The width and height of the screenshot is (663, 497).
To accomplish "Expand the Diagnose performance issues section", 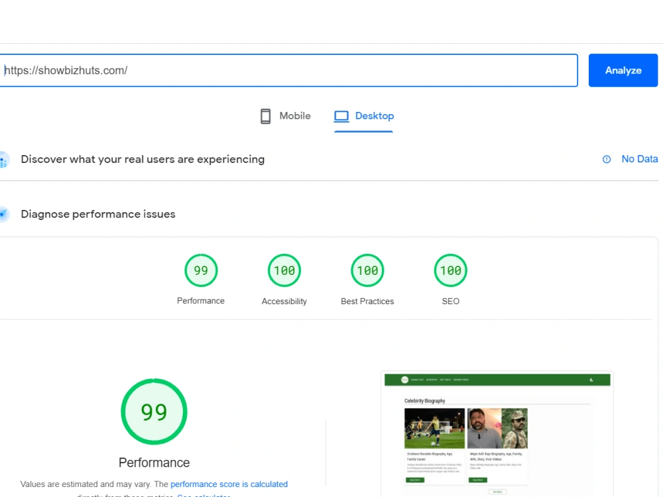I will pos(97,213).
